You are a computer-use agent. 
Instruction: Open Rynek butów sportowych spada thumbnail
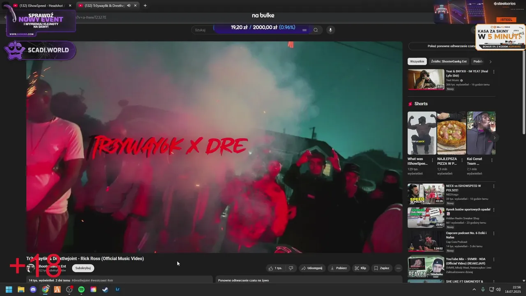(x=426, y=217)
